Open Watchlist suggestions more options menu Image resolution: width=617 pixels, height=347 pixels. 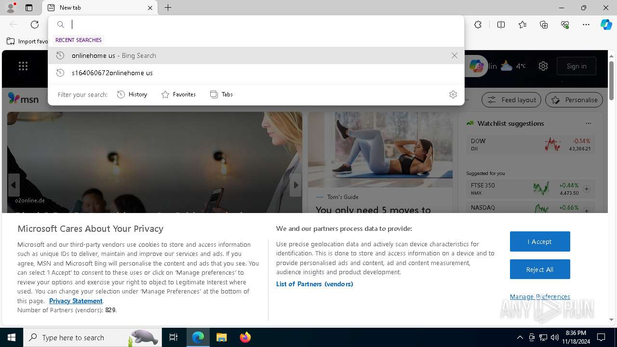click(588, 123)
